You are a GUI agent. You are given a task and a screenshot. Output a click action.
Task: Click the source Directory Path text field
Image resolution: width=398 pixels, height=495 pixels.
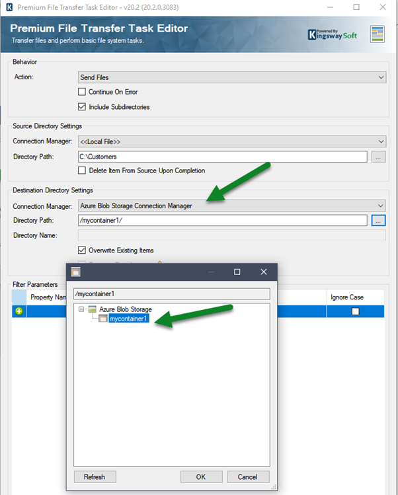pyautogui.click(x=223, y=157)
